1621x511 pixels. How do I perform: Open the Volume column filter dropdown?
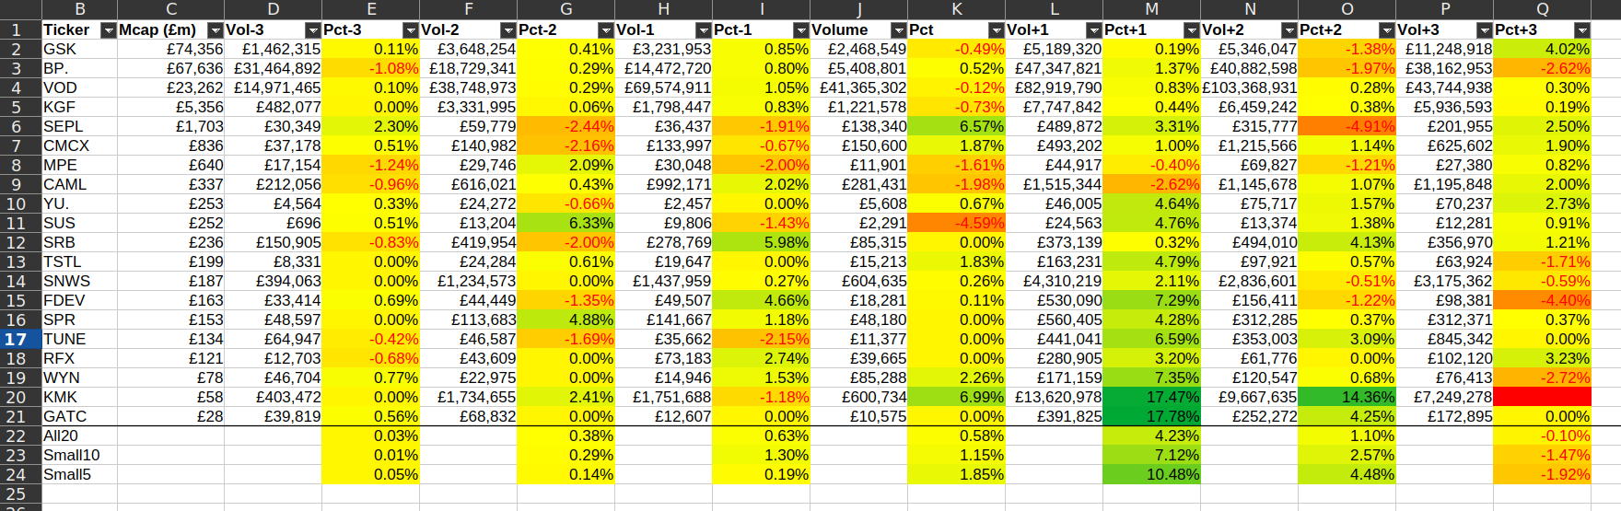click(x=898, y=30)
